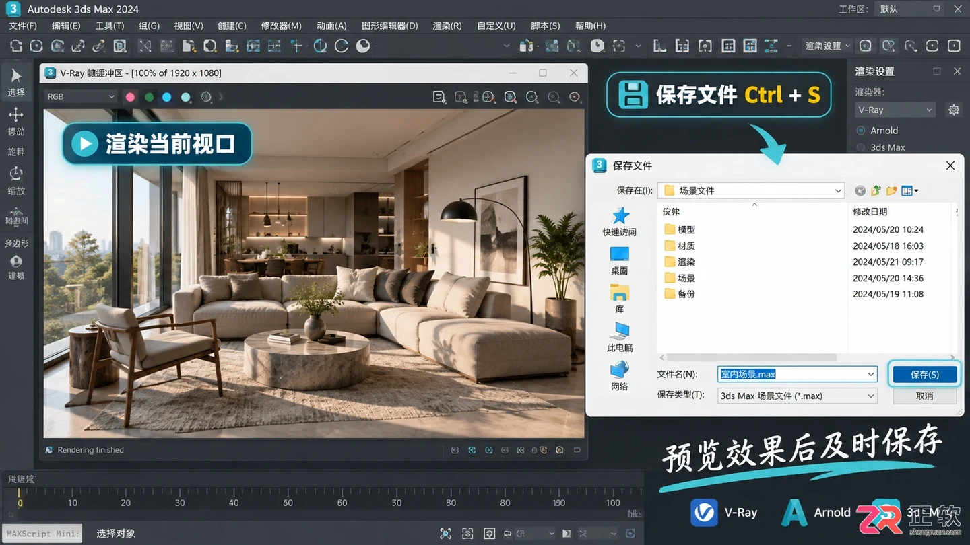Toggle the cyan alpha channel dot
970x545 pixels.
(186, 97)
